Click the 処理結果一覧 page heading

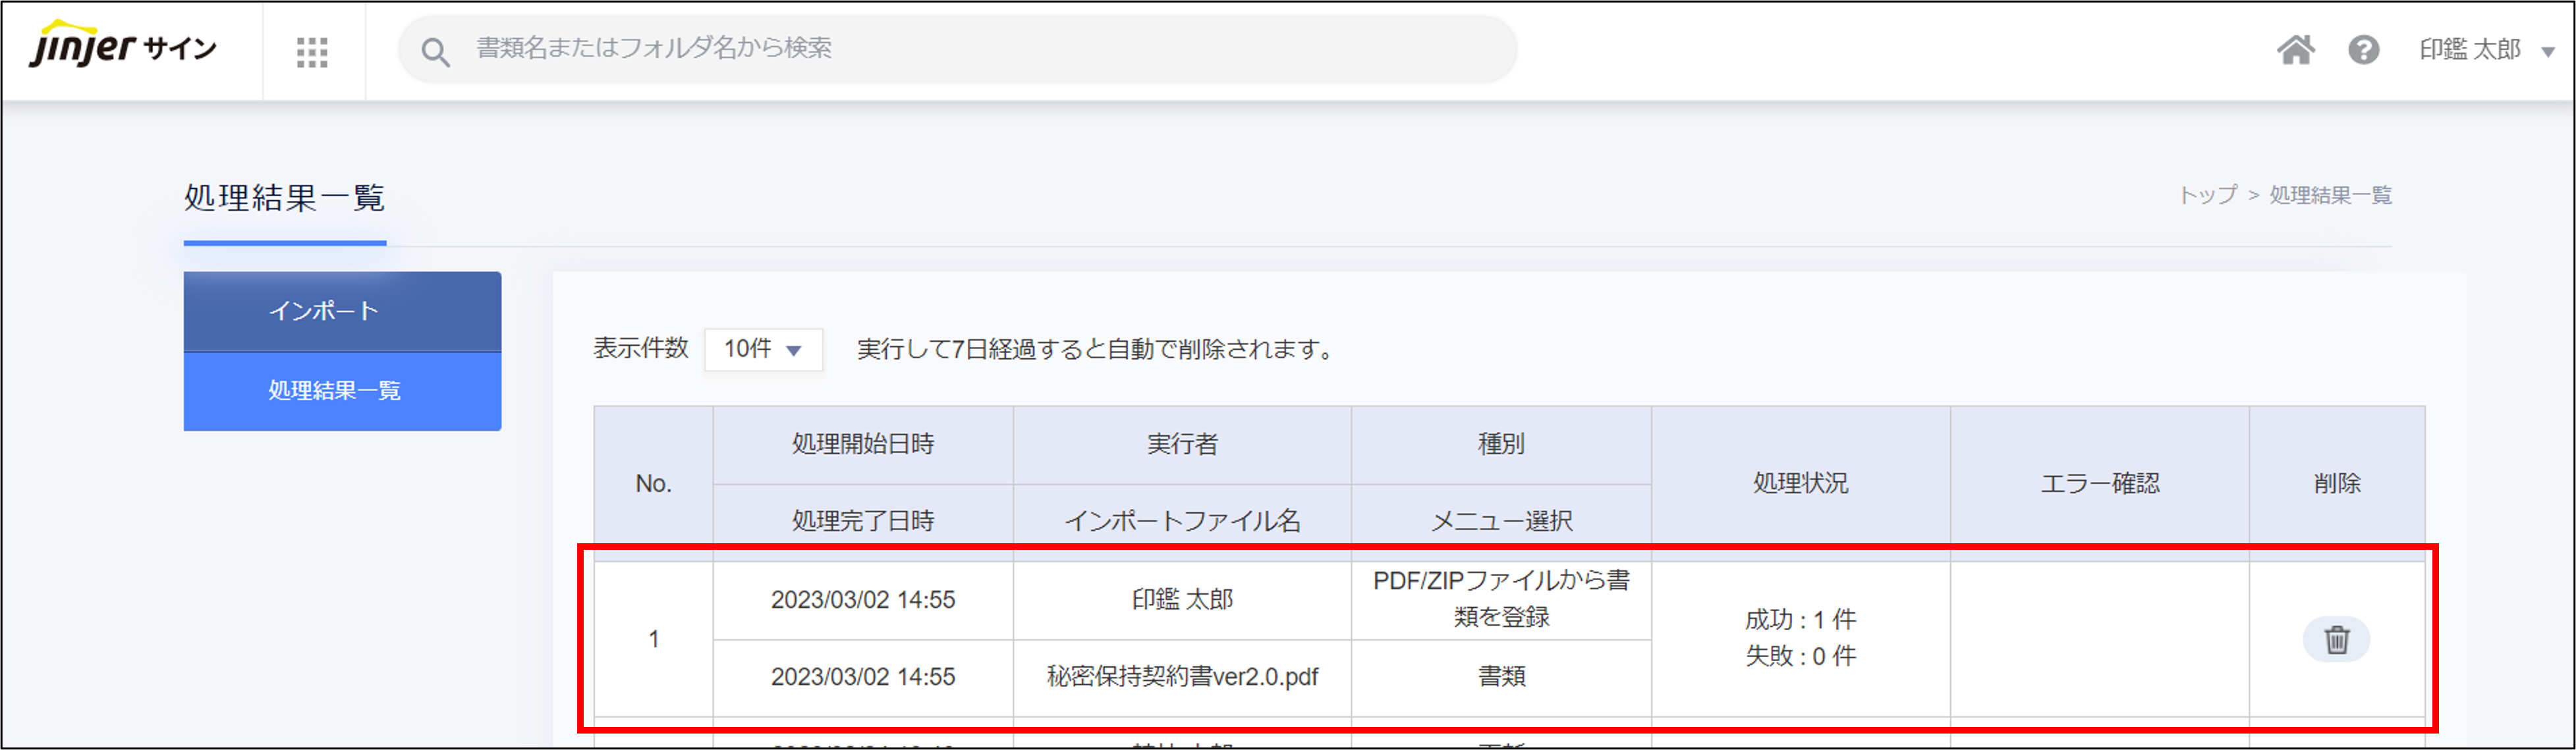coord(285,198)
